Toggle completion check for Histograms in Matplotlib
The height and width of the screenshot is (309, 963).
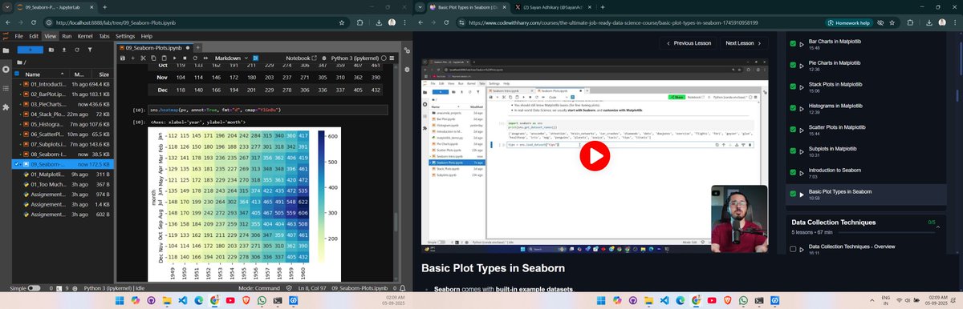(x=793, y=108)
